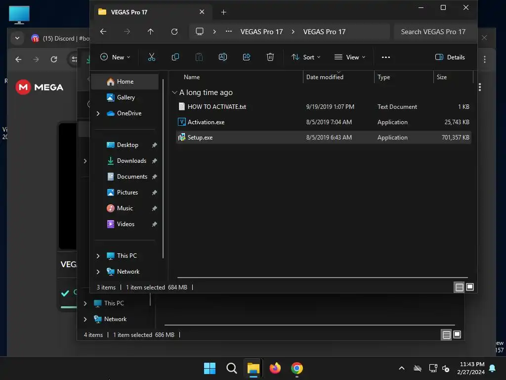506x380 pixels.
Task: Show hidden breadcrumb path ellipsis
Action: click(x=228, y=31)
